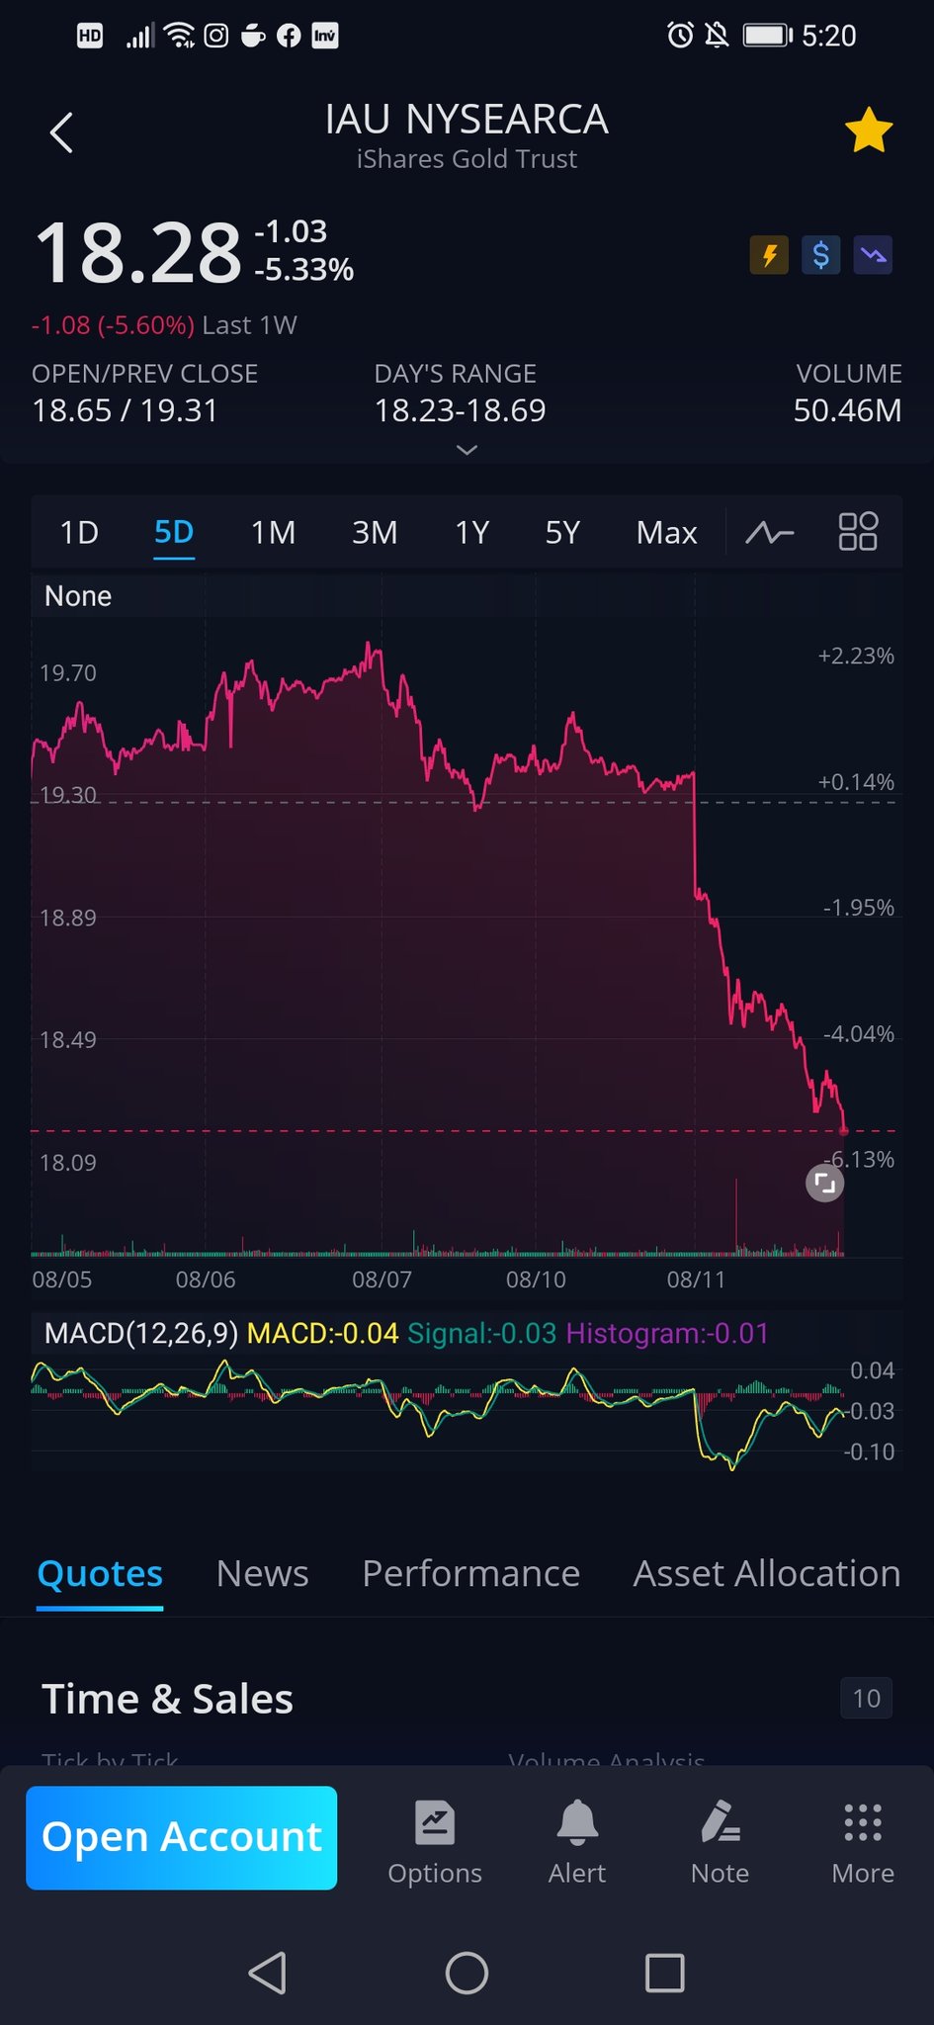934x2025 pixels.
Task: Tap the blue dollar sign badge
Action: pyautogui.click(x=820, y=255)
